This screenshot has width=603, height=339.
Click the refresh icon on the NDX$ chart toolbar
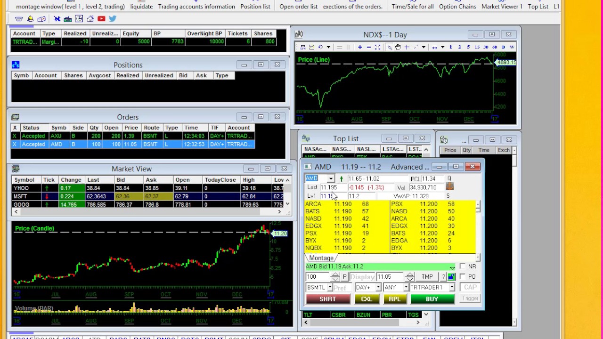coord(320,47)
